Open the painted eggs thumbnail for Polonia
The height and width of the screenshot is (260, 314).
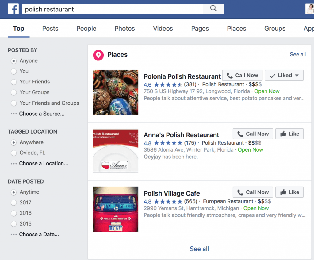pos(116,92)
